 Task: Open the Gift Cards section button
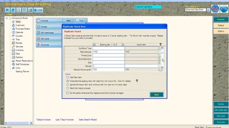[49, 39]
